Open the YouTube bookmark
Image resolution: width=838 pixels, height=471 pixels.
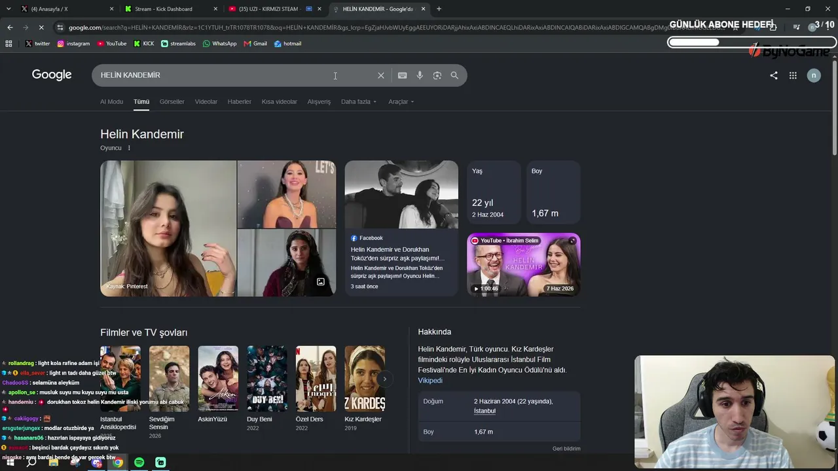click(112, 44)
